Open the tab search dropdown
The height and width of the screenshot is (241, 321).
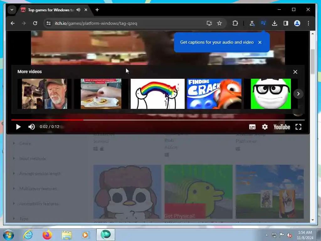click(12, 10)
